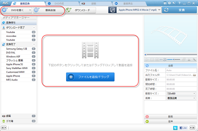
Task: Select the Customized WMV entry
Action: pyautogui.click(x=19, y=72)
